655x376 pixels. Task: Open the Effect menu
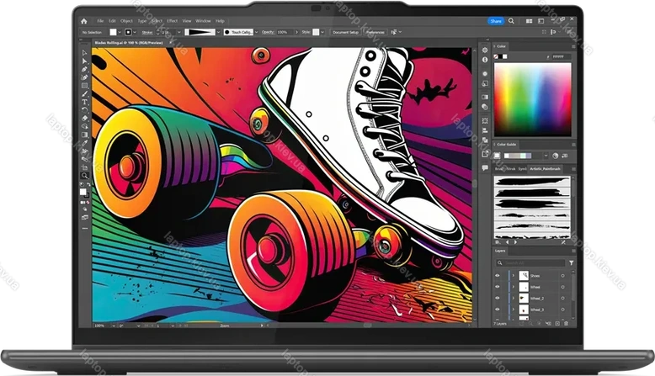172,20
